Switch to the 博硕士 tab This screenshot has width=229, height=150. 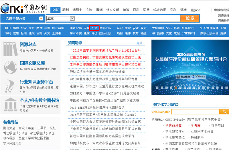(x=77, y=10)
